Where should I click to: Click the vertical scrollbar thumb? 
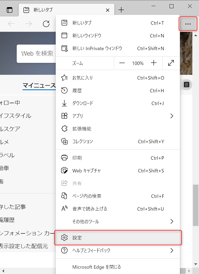click(x=196, y=205)
